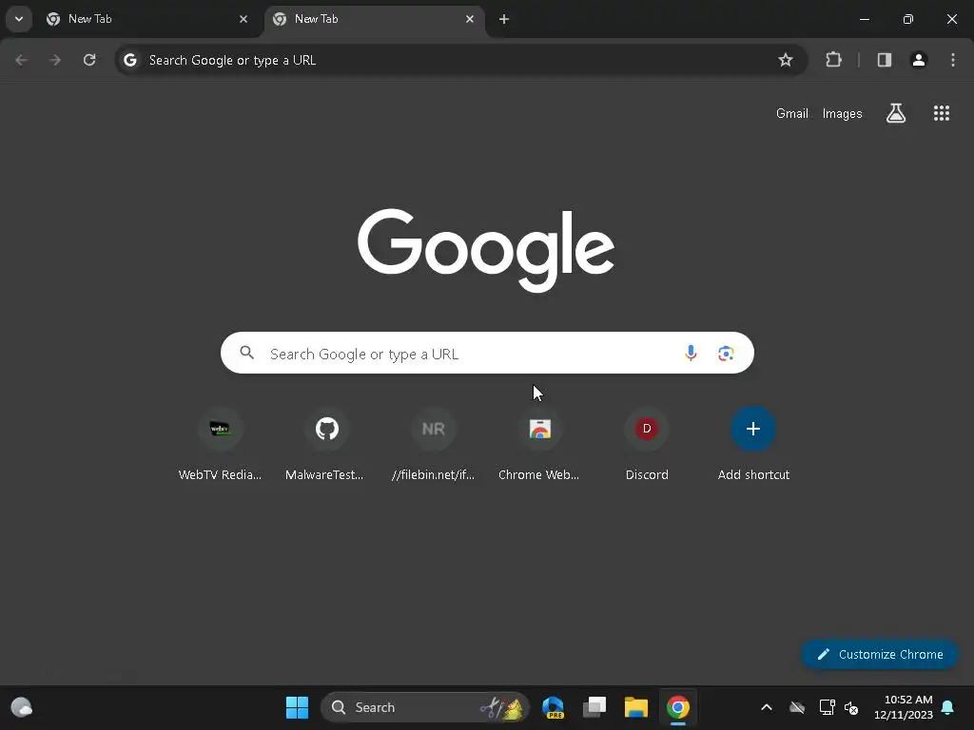Click the muted volume tray icon
Screen dimensions: 974x730
pyautogui.click(x=851, y=707)
